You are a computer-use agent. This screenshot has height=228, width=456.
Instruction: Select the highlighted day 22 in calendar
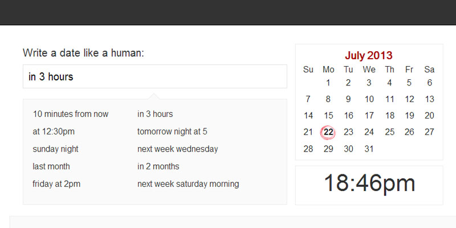328,132
